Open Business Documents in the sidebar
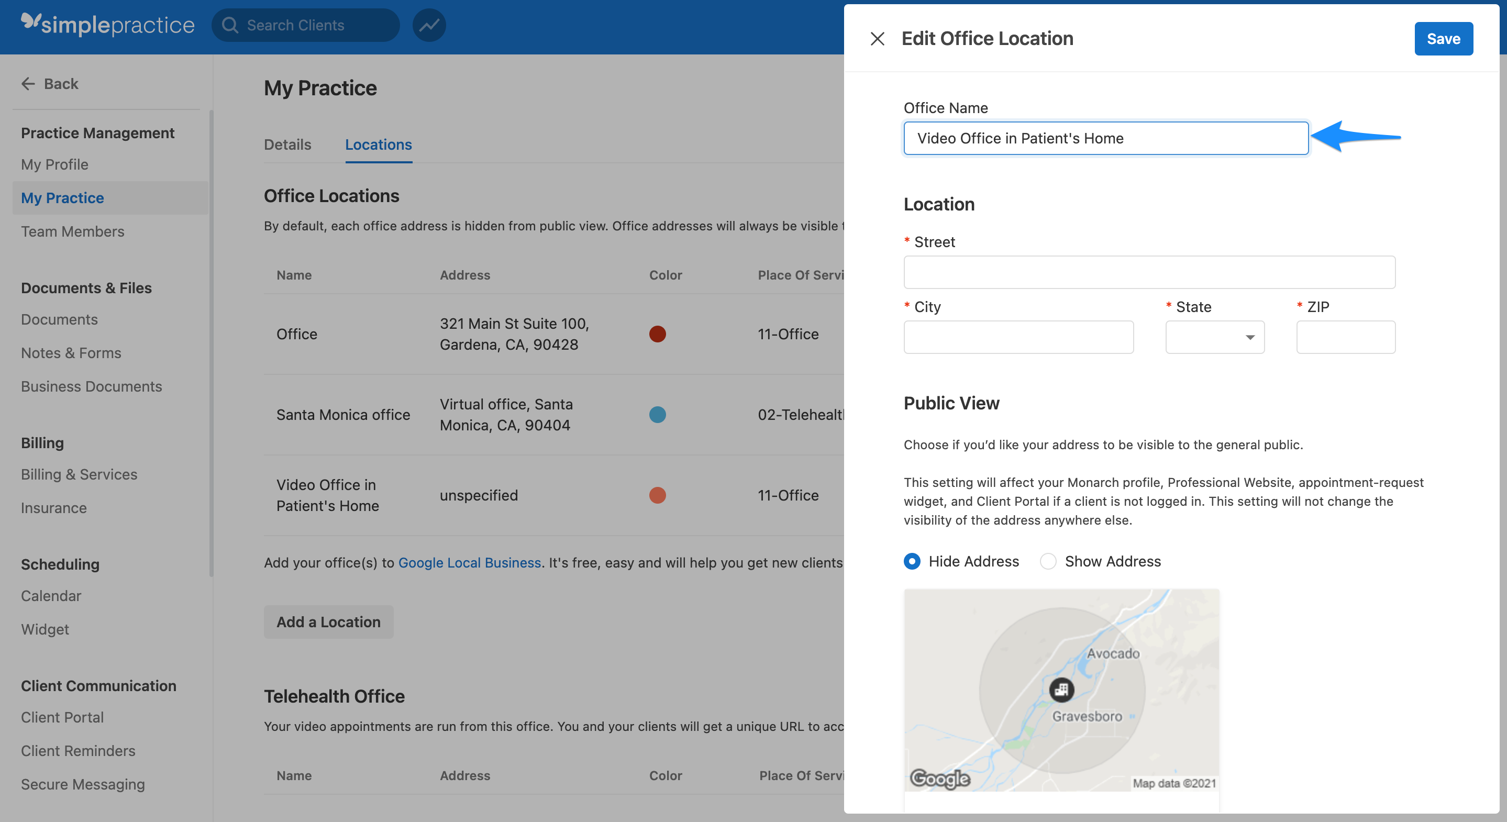The image size is (1507, 822). (x=91, y=386)
